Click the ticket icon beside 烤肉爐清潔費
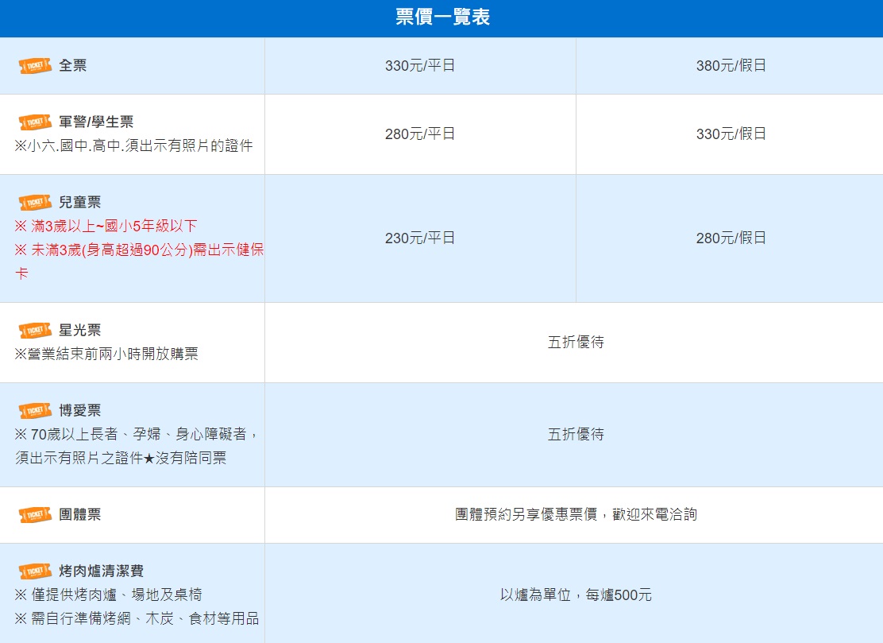 click(33, 571)
